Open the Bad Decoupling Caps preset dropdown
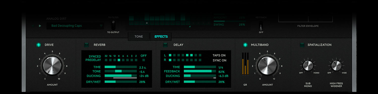 [x=75, y=26]
